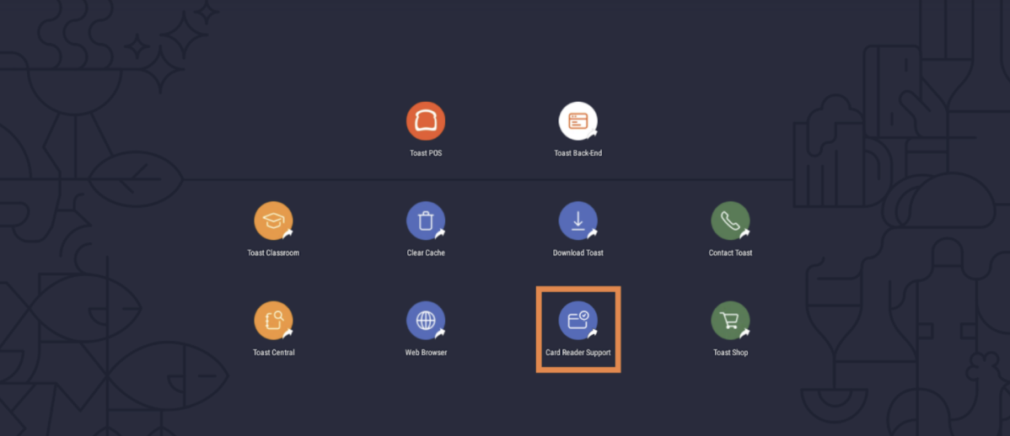Image resolution: width=1010 pixels, height=436 pixels.
Task: Open the Web Browser globe icon
Action: tap(426, 321)
